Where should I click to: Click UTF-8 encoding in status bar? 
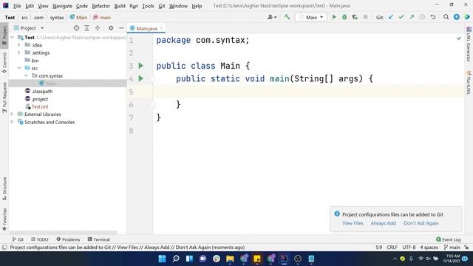click(x=409, y=248)
